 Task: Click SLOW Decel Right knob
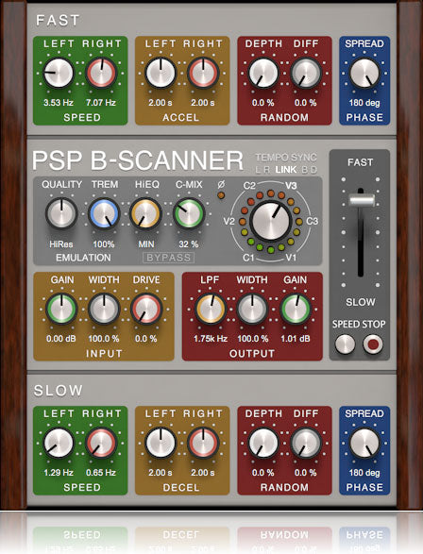203,443
